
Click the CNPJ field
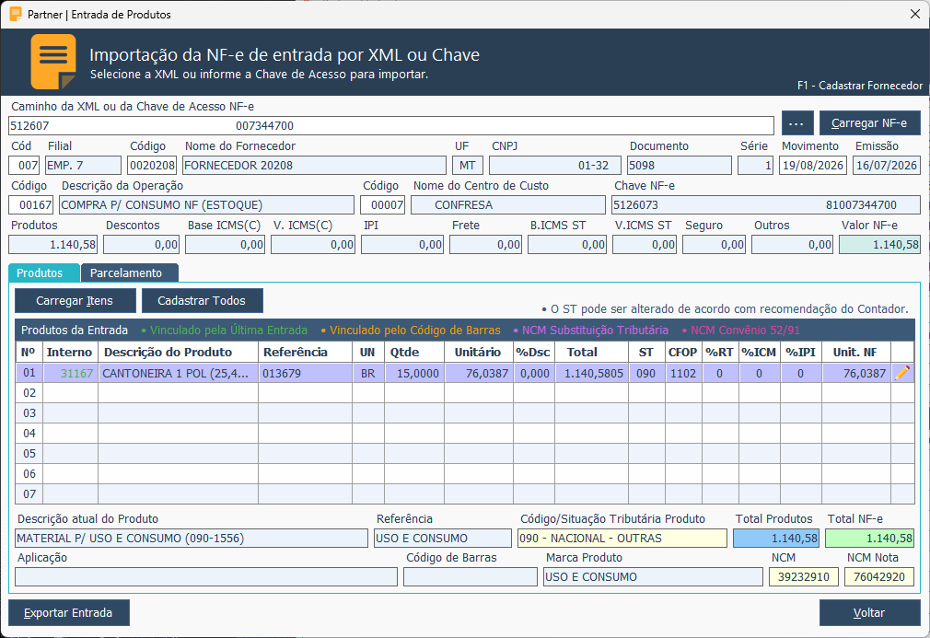[x=554, y=166]
